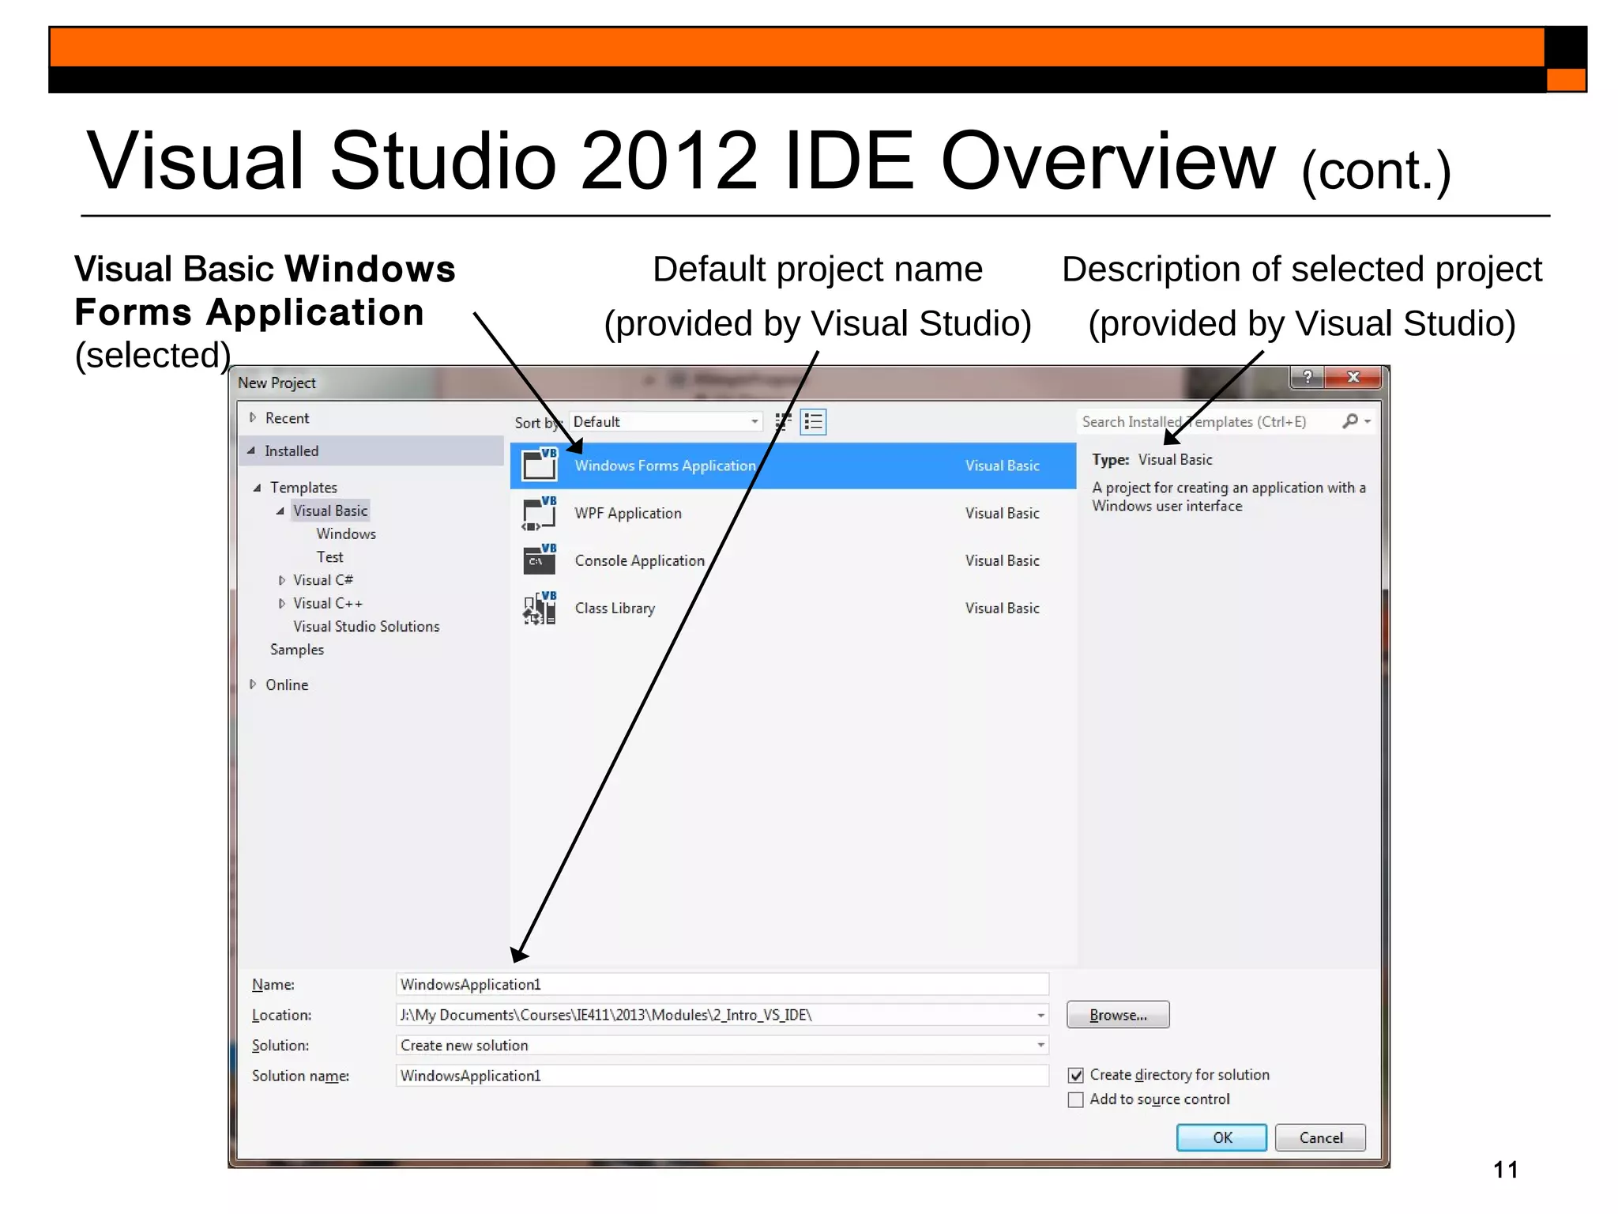The width and height of the screenshot is (1618, 1214).
Task: Select the Console Application template row
Action: [x=793, y=560]
